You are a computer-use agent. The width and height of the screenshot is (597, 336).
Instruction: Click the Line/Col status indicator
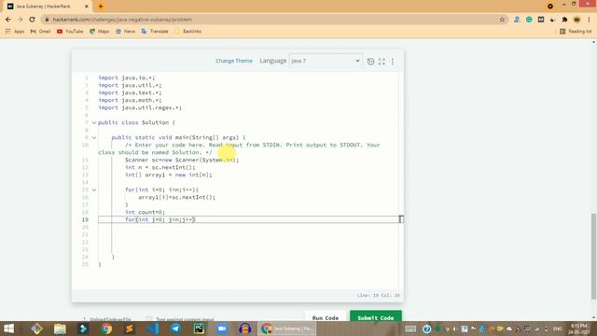click(378, 295)
